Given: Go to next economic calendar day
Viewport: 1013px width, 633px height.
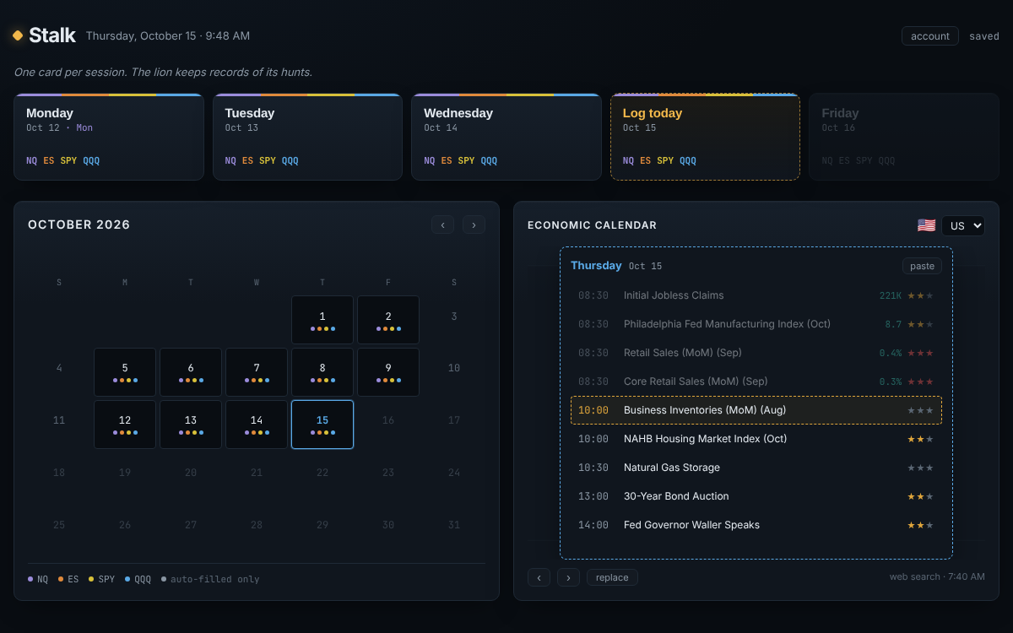Looking at the screenshot, I should 569,577.
